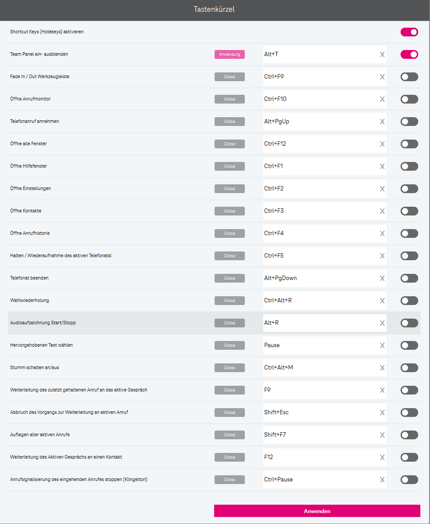Viewport: 430px width, 524px height.
Task: Clear the Alt+T shortcut with X icon
Action: tap(382, 54)
